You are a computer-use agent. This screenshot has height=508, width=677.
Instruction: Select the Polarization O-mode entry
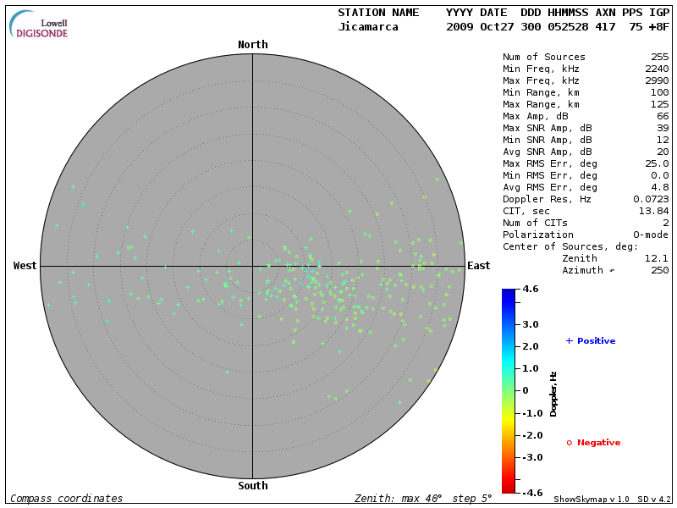pos(586,235)
